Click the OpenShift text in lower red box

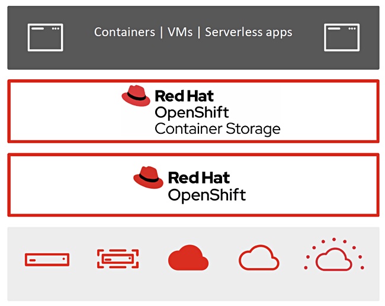tap(207, 195)
